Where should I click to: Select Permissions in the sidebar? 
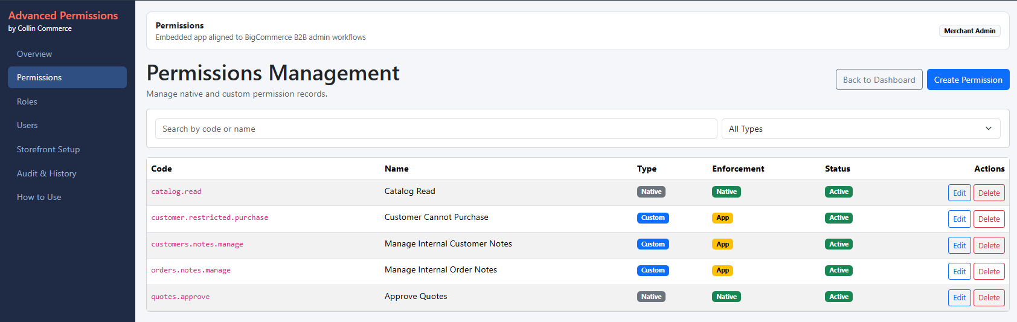[x=67, y=77]
